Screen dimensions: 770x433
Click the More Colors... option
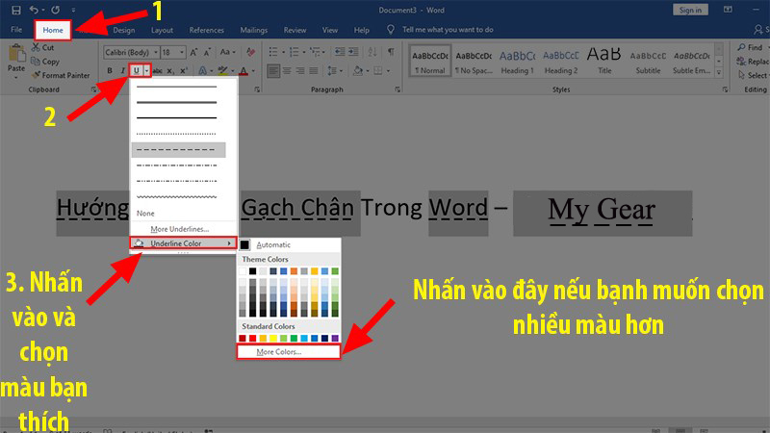279,352
